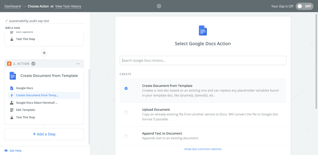Click the checkmark badge beside 2. ACTION
Image resolution: width=318 pixels, height=155 pixels.
pyautogui.click(x=34, y=64)
